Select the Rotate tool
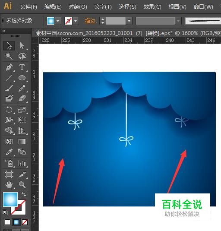Screen dimensions: 221x231 (9, 110)
